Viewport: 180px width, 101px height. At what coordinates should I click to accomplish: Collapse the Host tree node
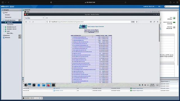[x=3, y=13]
